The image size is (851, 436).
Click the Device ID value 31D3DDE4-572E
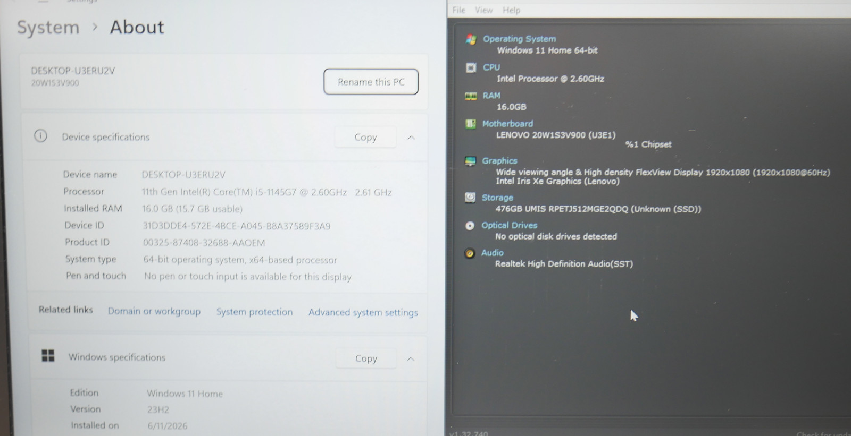click(x=236, y=226)
